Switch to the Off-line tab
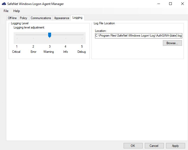 coord(12,18)
